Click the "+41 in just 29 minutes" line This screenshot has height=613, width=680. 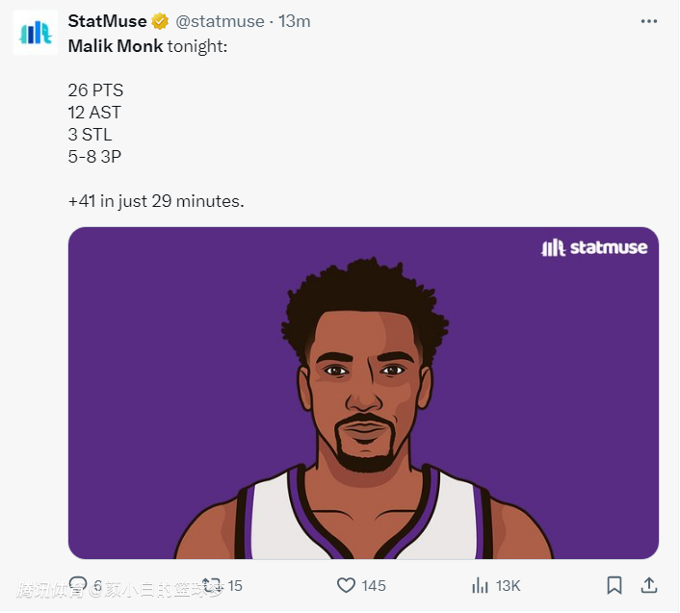coord(156,201)
